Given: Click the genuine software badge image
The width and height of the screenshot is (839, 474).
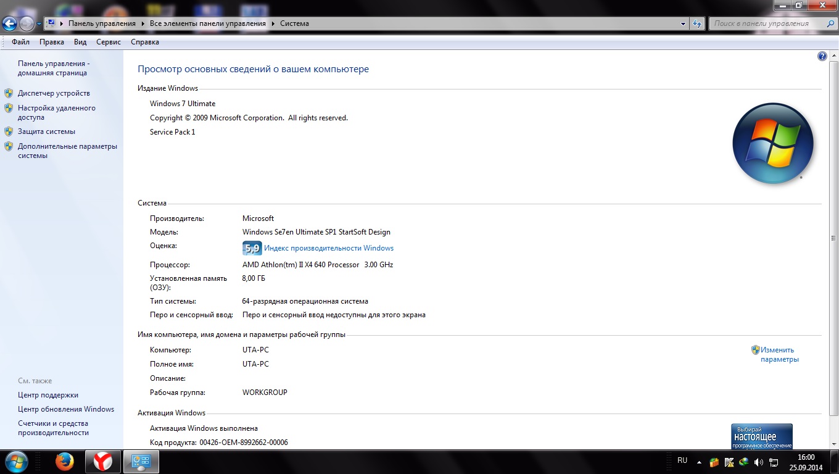Looking at the screenshot, I should tap(762, 436).
